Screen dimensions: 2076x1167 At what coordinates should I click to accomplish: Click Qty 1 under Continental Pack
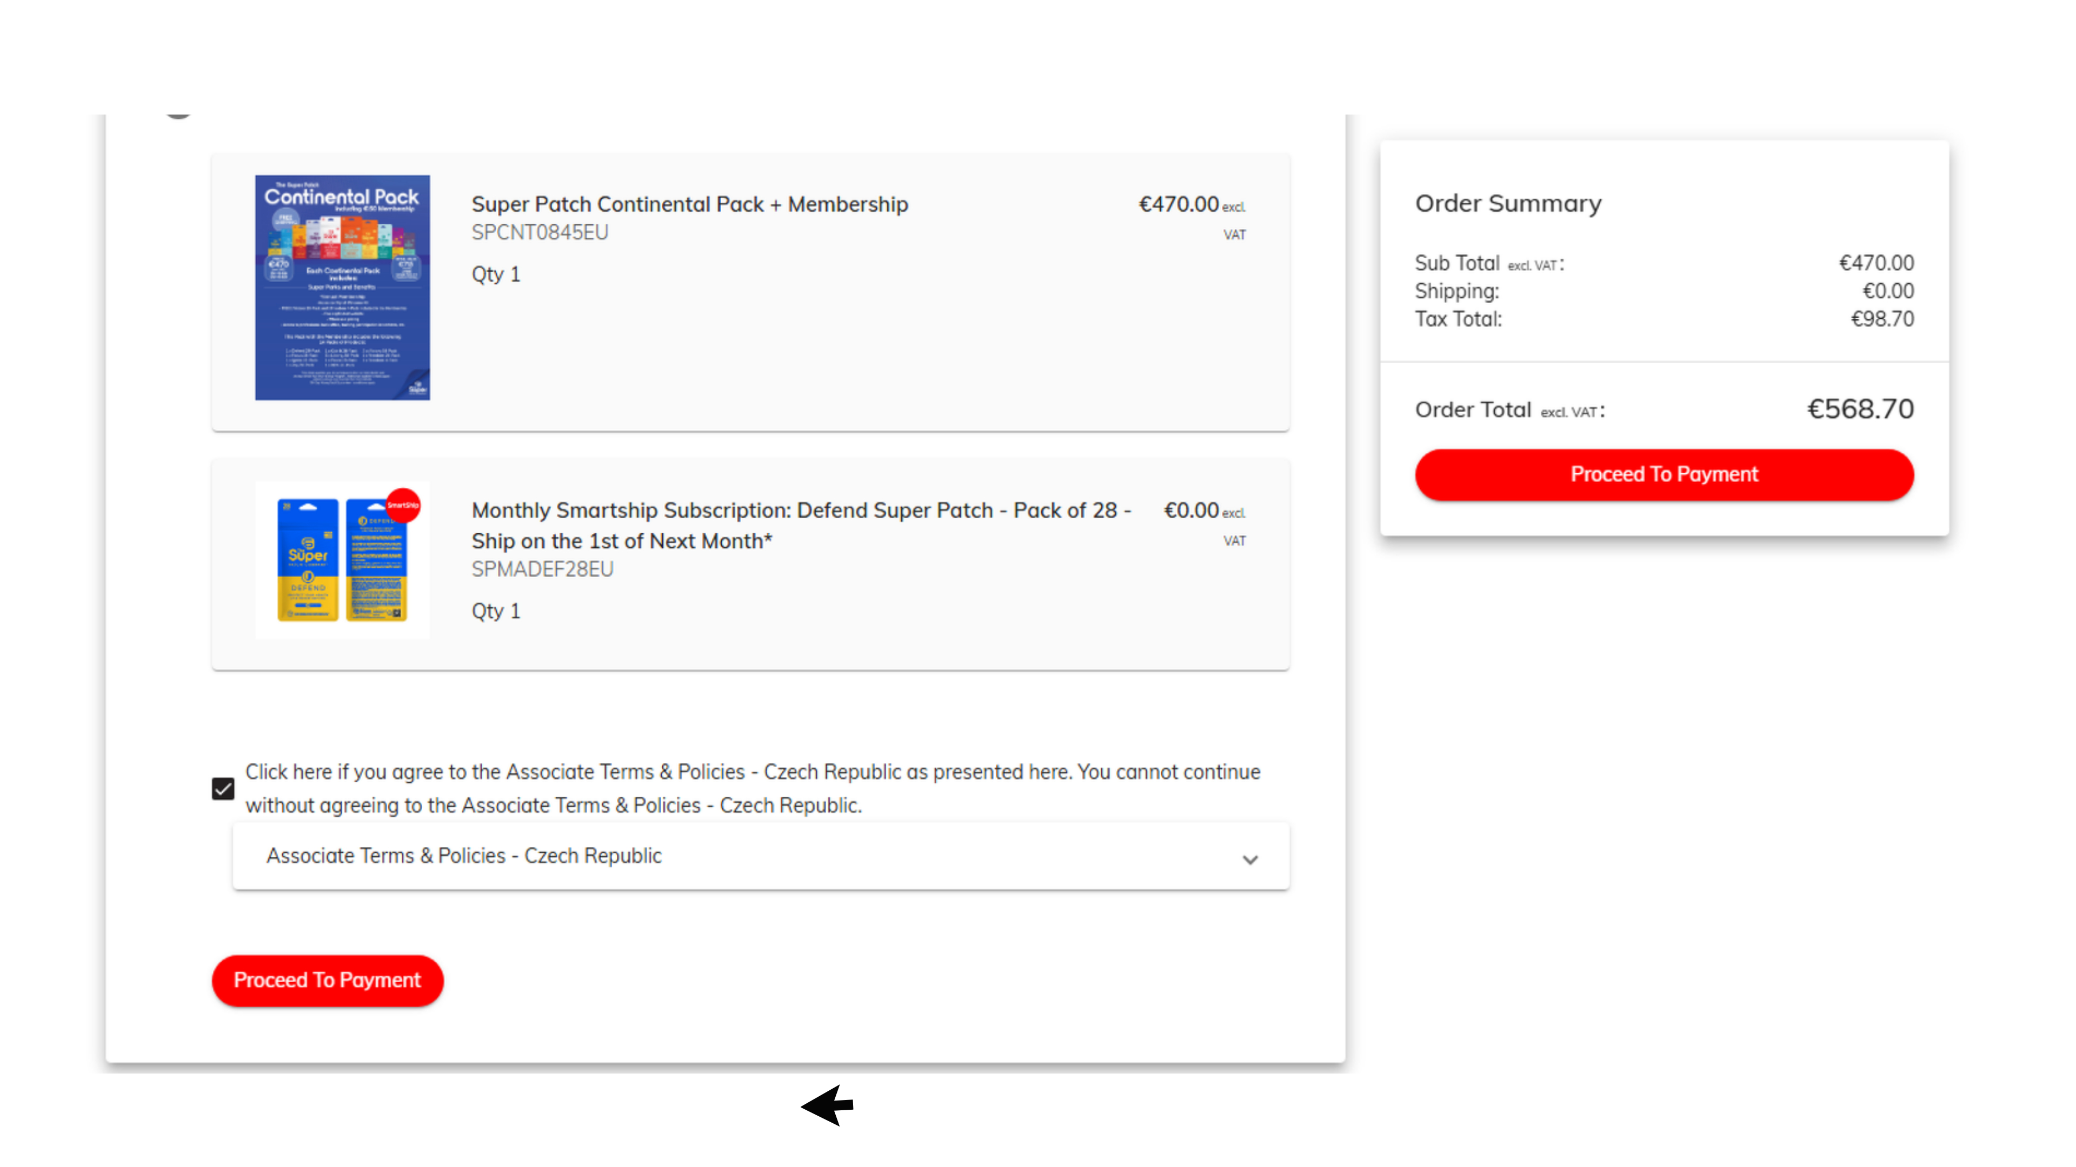[x=496, y=274]
